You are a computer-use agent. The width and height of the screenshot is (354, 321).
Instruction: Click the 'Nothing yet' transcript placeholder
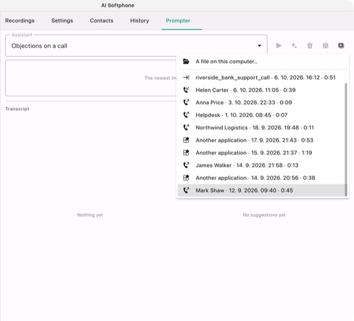(x=90, y=215)
